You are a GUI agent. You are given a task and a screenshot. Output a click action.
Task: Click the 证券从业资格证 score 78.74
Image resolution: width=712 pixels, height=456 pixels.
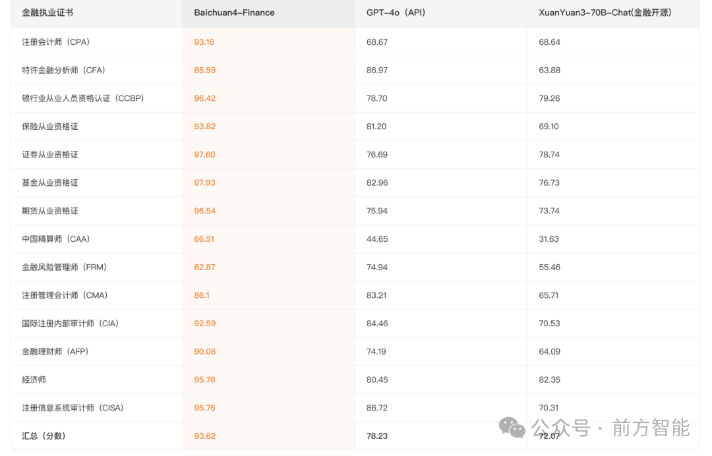tap(549, 154)
